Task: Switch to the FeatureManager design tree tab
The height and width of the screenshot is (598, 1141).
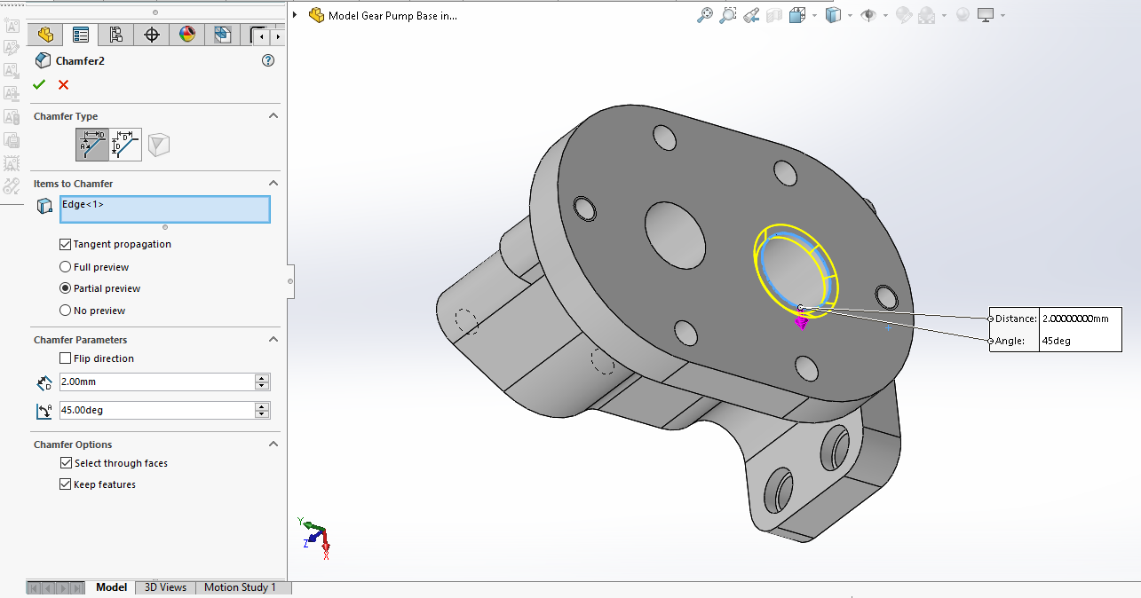Action: pos(45,35)
